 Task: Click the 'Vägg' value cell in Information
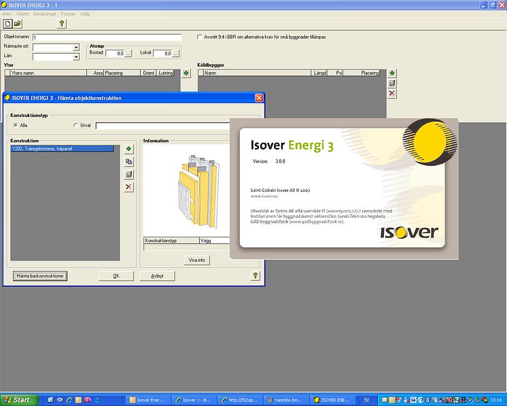(214, 241)
